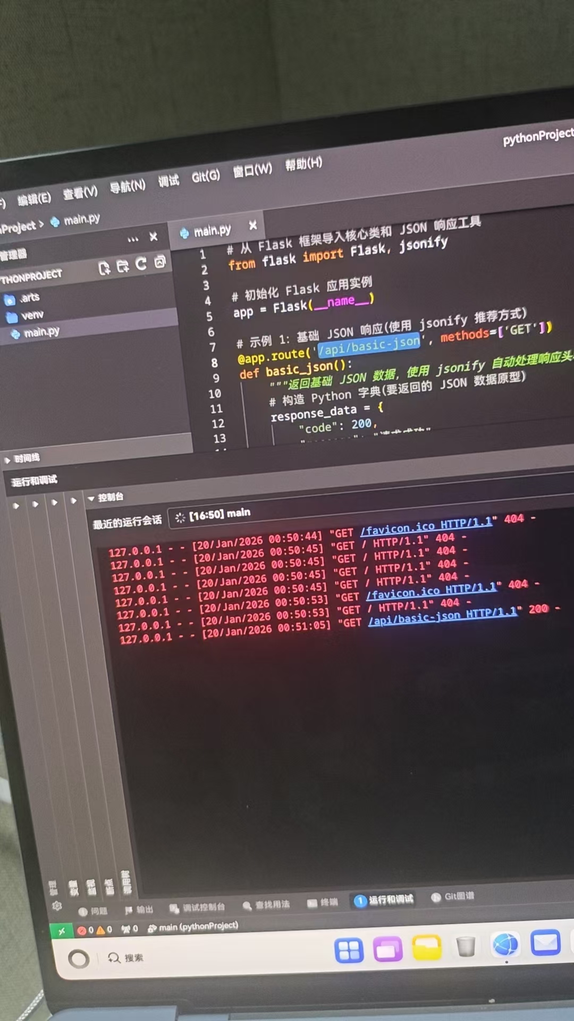Click the green remote indicator in status bar
This screenshot has width=574, height=1021.
61,931
